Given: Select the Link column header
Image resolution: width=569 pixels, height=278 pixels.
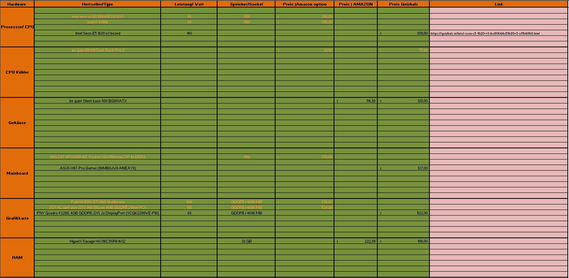Looking at the screenshot, I should coord(499,4).
